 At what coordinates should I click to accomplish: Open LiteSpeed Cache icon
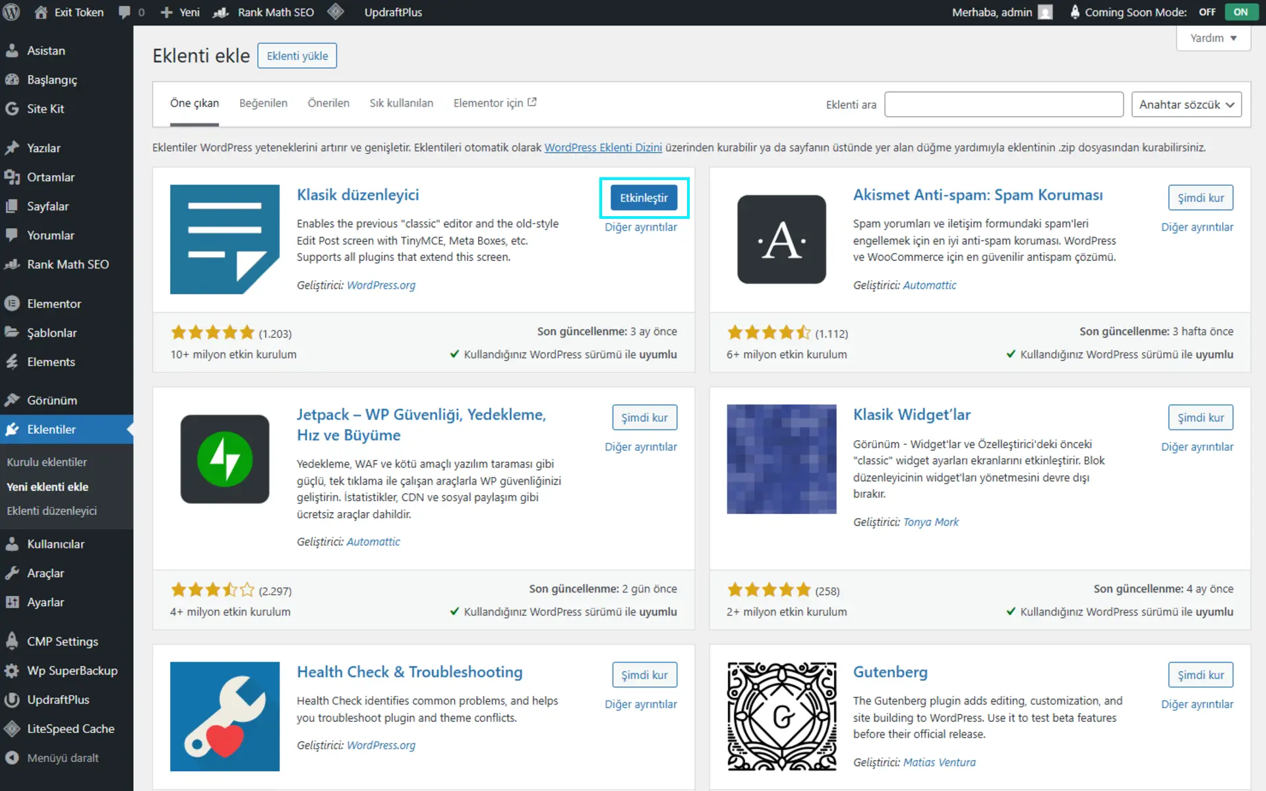coord(12,728)
